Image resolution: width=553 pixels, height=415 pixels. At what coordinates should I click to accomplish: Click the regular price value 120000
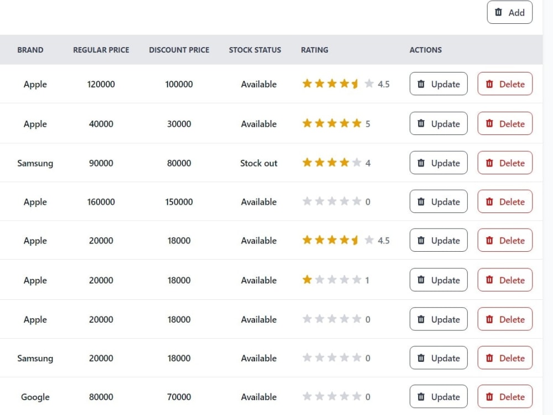pyautogui.click(x=101, y=84)
